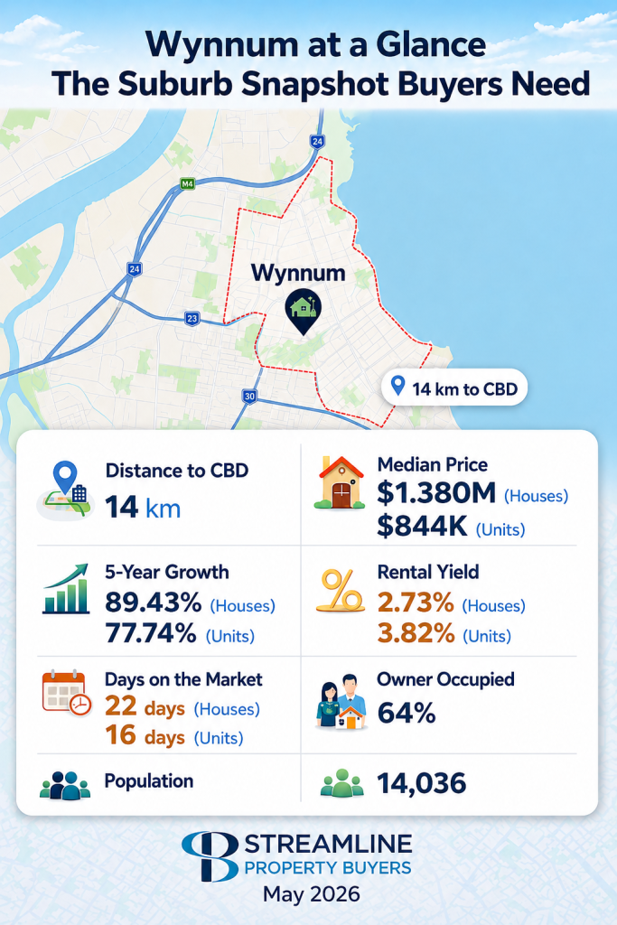Click the '5-Year Growth' label
This screenshot has height=925, width=617.
pyautogui.click(x=167, y=572)
